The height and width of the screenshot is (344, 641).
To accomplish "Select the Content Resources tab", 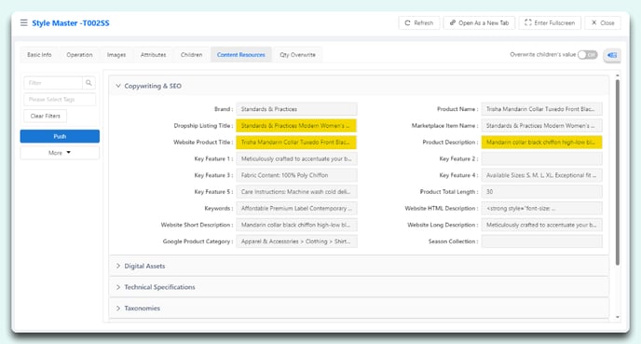I will point(241,55).
